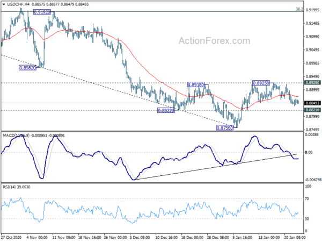The image size is (322, 242).
Task: Click the USDCHF,H4 chart title text
Action: point(18,4)
